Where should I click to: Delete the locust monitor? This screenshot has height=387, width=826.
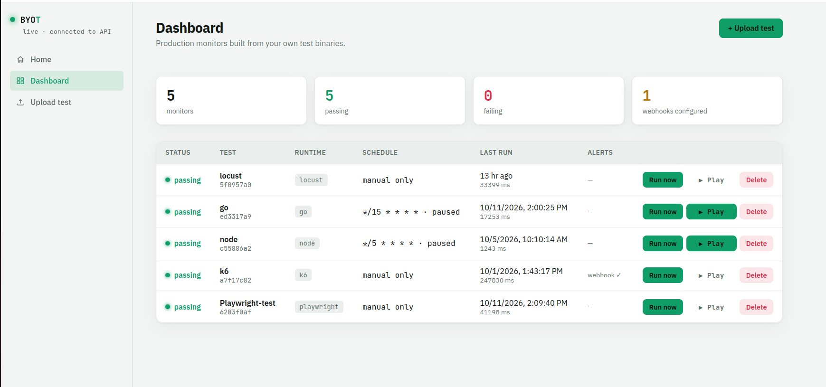tap(756, 180)
